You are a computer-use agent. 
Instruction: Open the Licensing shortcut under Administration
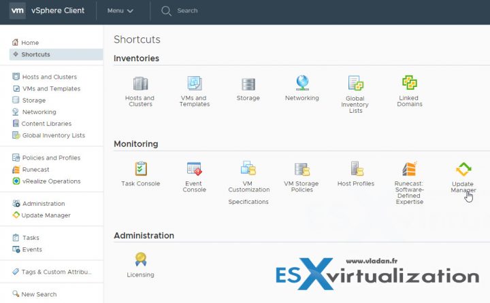[x=141, y=260]
